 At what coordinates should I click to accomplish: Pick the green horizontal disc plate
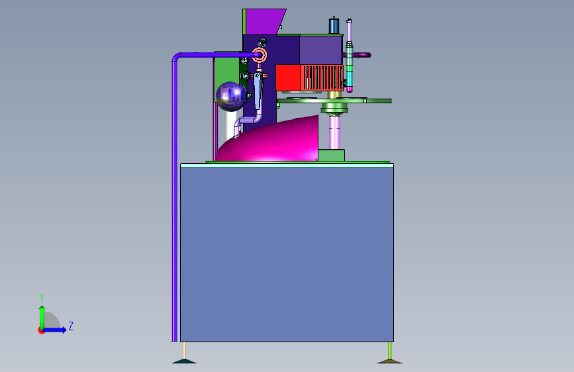pyautogui.click(x=334, y=101)
